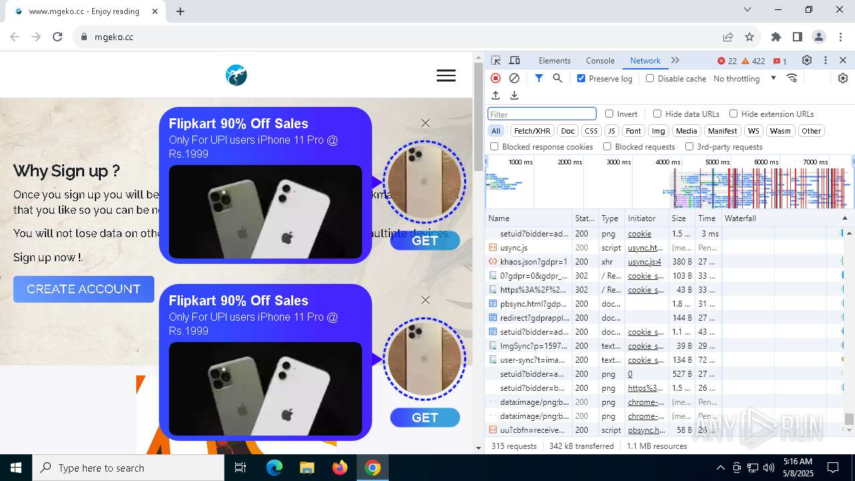The height and width of the screenshot is (481, 855).
Task: Import HAR file upload icon
Action: (496, 96)
